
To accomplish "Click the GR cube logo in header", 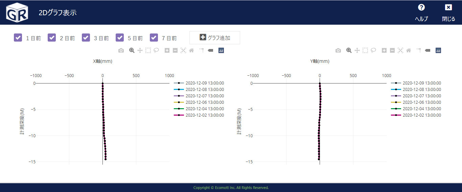I will 17,13.
